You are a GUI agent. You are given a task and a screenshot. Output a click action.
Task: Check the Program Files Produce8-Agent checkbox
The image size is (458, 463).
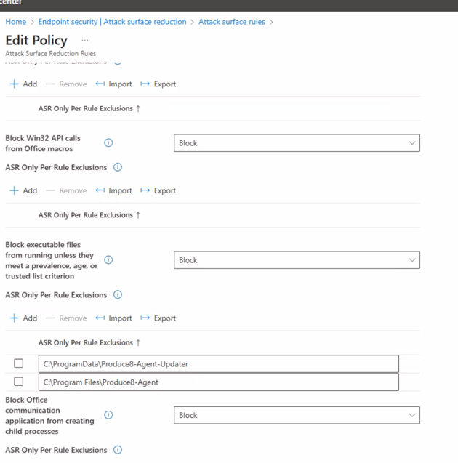coord(19,382)
